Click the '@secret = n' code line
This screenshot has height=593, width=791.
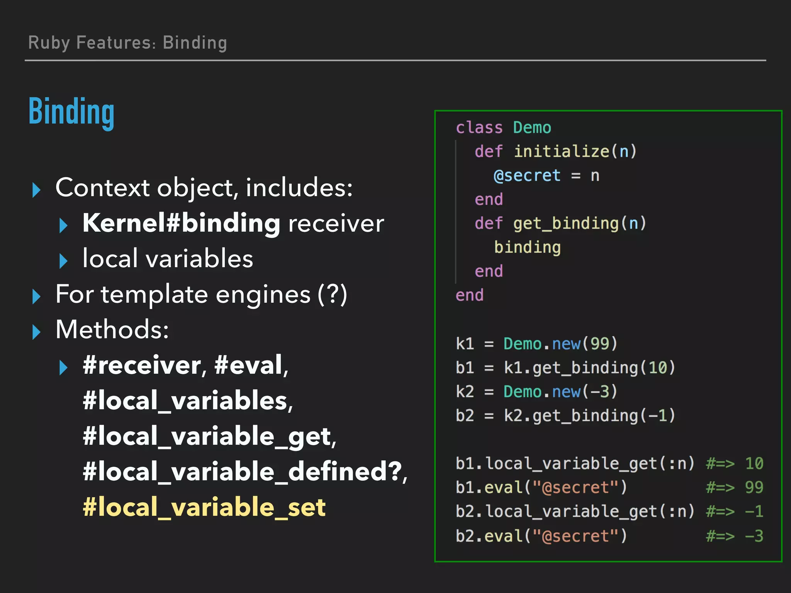(546, 176)
